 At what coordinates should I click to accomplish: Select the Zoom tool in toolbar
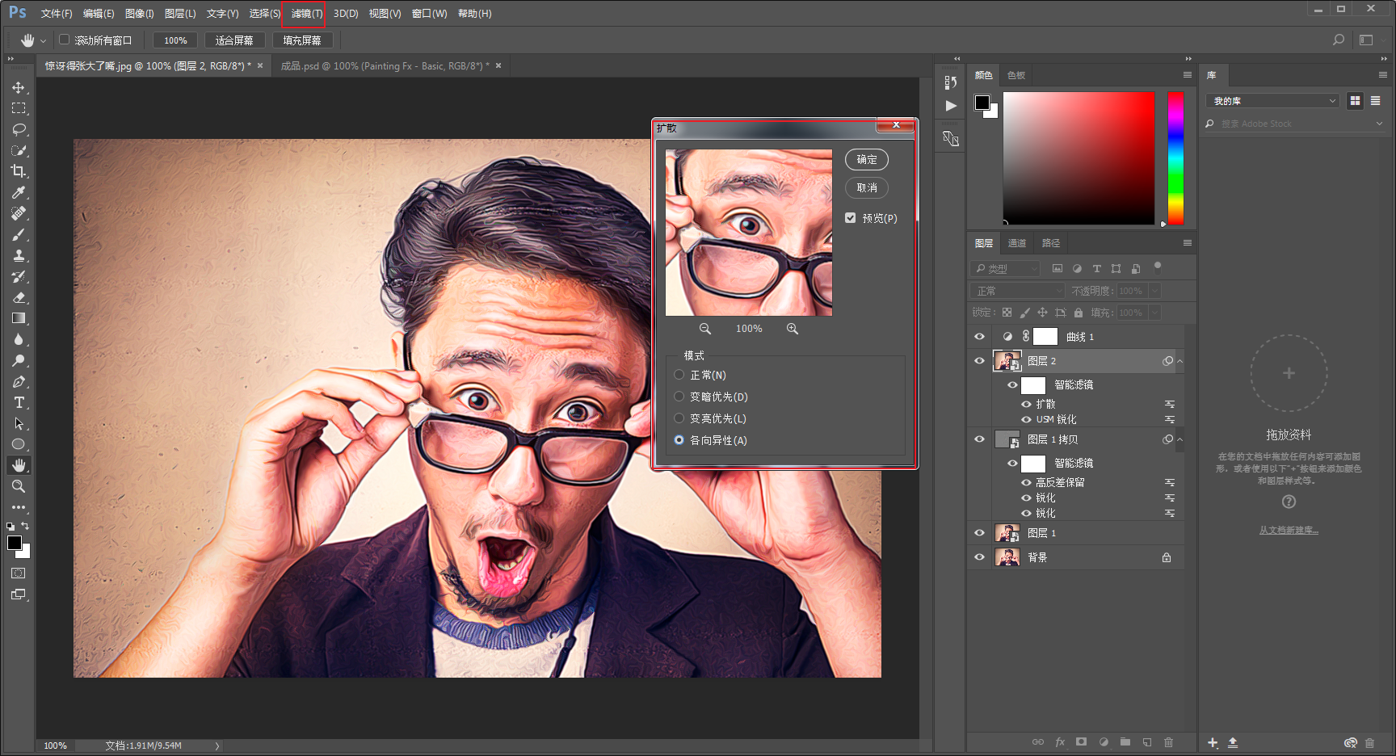[19, 486]
